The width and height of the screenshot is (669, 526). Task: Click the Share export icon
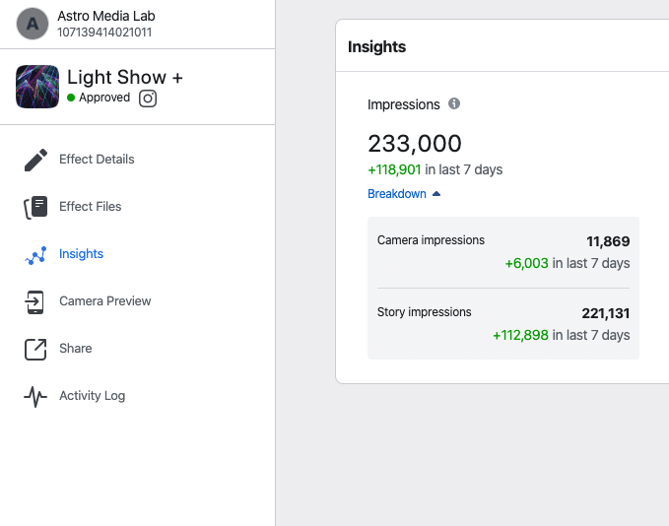[35, 350]
